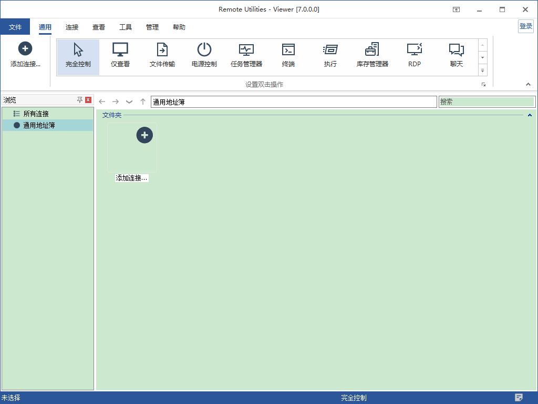Launch the 终端 (Terminal) tool
538x404 pixels.
288,55
